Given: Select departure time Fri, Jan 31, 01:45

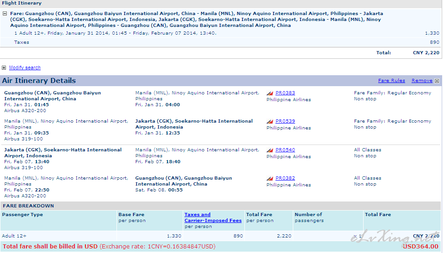Looking at the screenshot, I should coord(26,104).
